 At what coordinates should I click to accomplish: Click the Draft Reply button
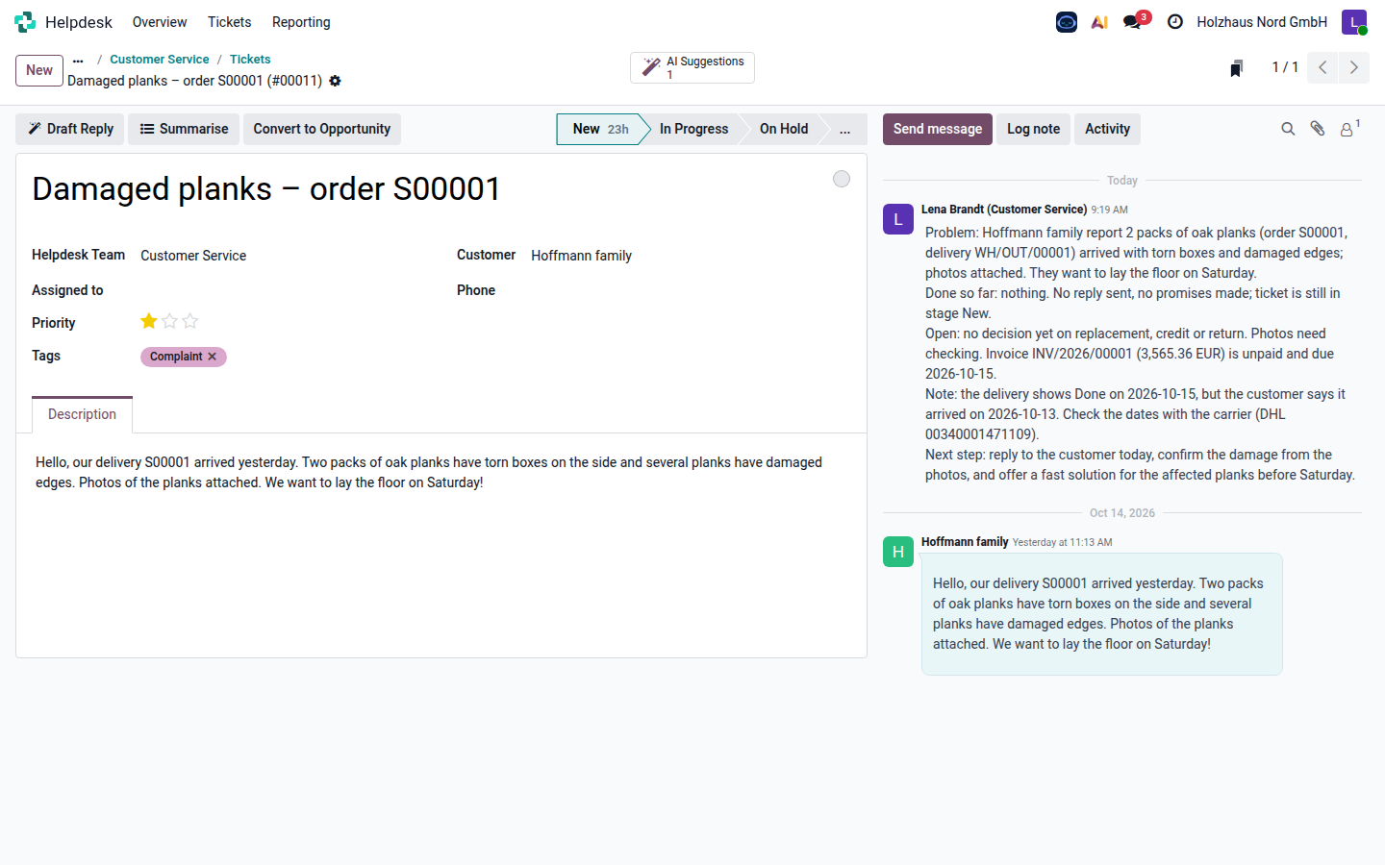(x=70, y=129)
